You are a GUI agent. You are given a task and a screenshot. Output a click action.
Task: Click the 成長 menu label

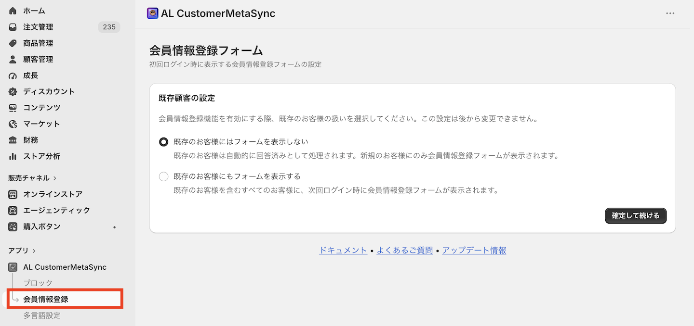(x=30, y=75)
